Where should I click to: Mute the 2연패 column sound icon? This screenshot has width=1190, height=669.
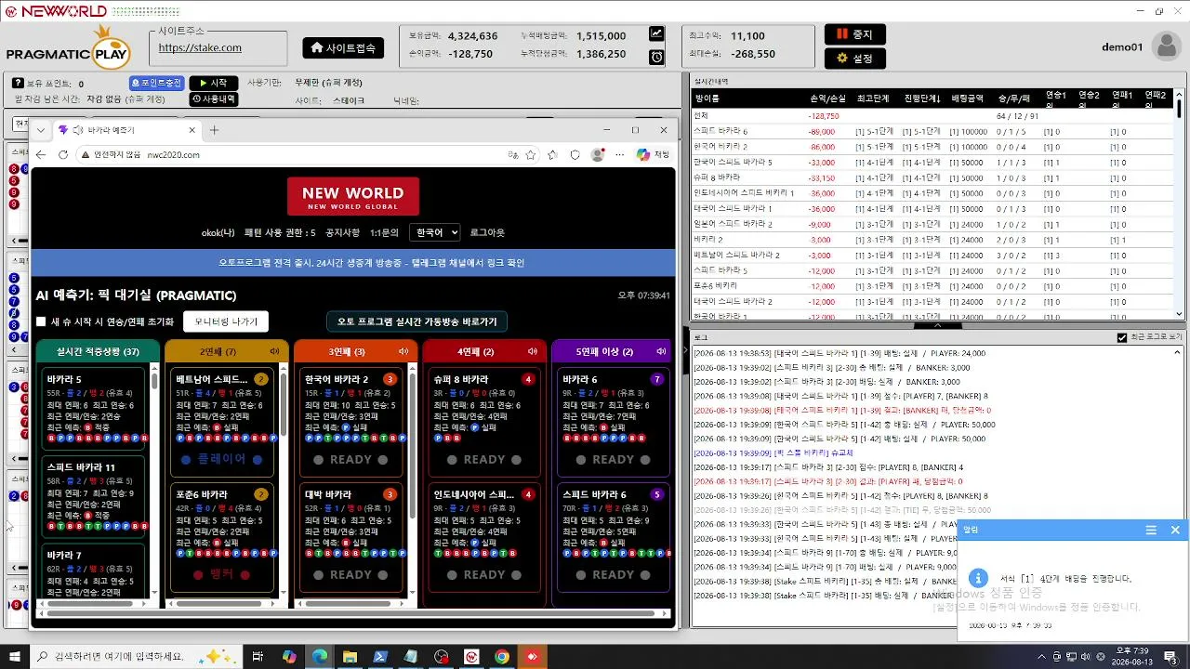[x=274, y=351]
